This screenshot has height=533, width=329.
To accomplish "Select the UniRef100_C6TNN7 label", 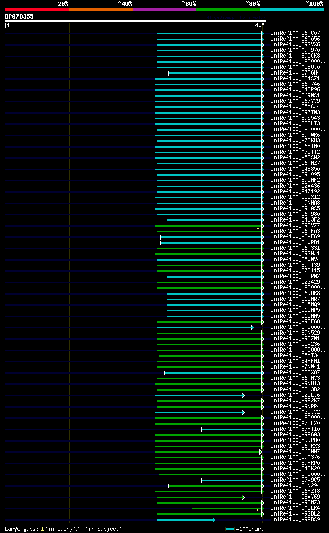I will [295, 452].
